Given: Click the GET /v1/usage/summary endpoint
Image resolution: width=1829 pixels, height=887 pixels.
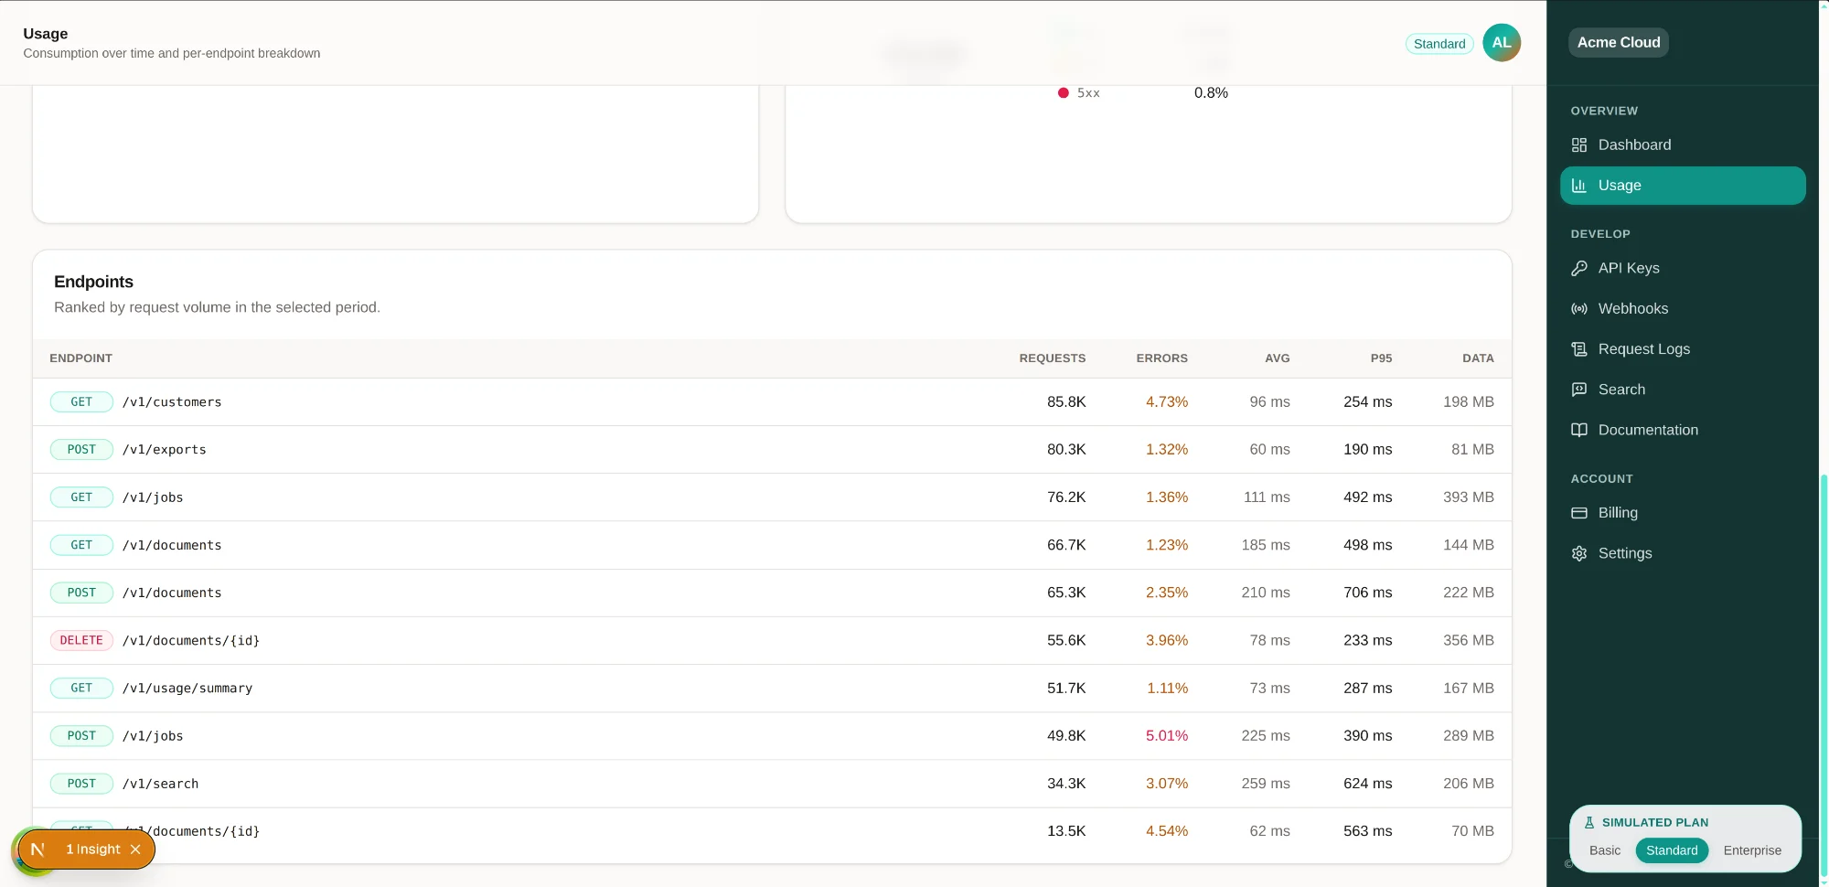Looking at the screenshot, I should click(x=187, y=688).
